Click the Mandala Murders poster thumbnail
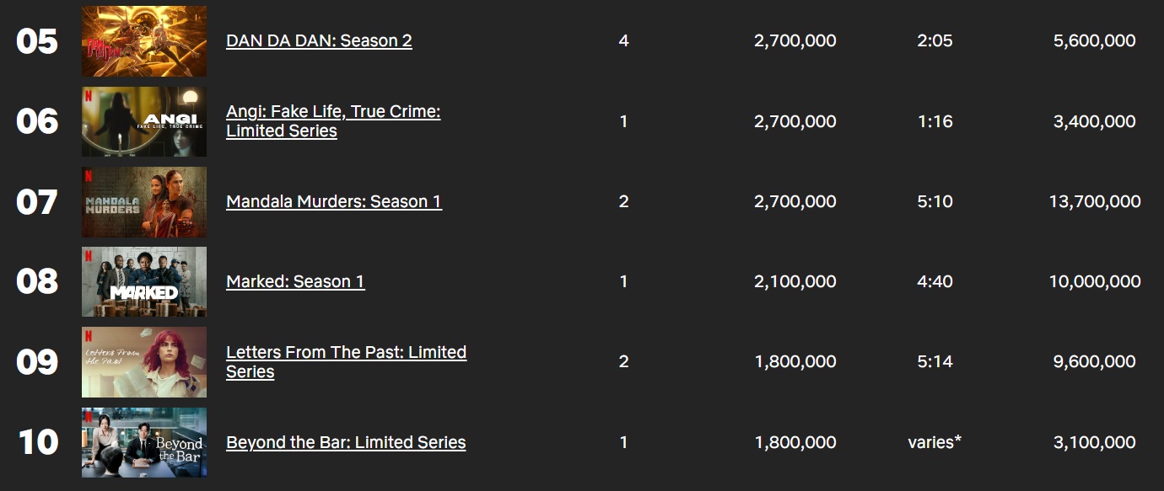Viewport: 1164px width, 491px height. click(144, 202)
